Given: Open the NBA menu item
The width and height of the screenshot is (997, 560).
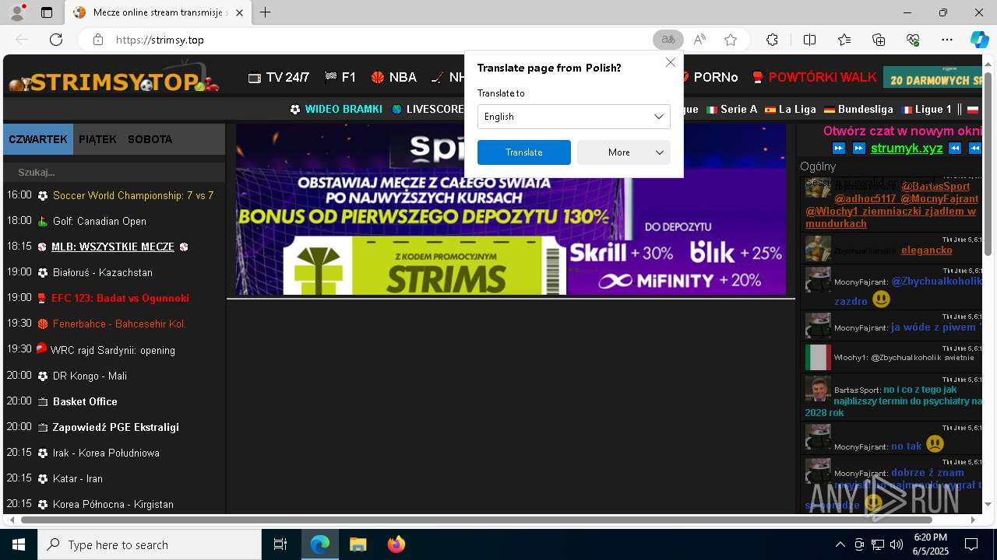Looking at the screenshot, I should 394,77.
